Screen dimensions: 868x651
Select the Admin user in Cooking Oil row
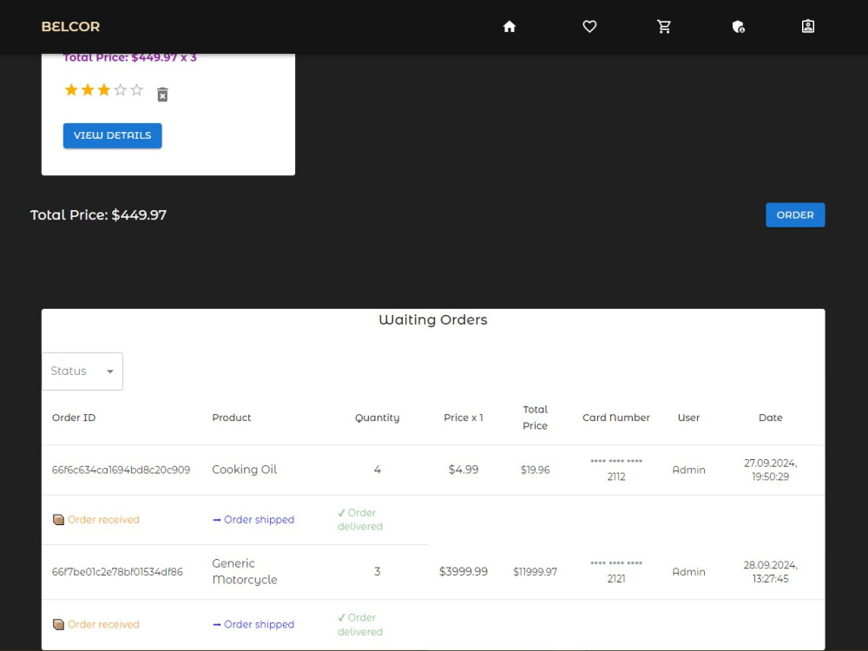(688, 470)
